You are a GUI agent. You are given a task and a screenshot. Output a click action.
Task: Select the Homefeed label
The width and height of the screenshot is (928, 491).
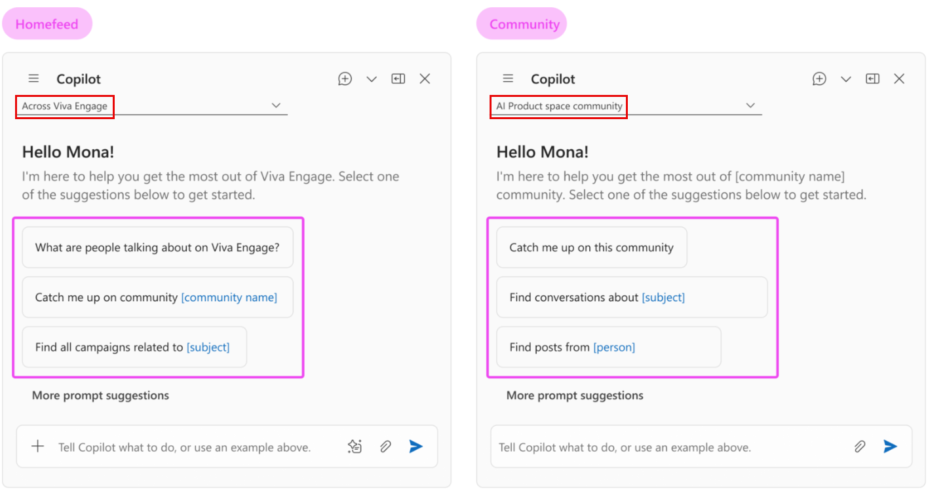[47, 24]
